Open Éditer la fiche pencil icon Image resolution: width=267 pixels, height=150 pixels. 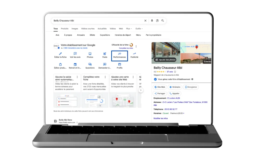click(60, 54)
